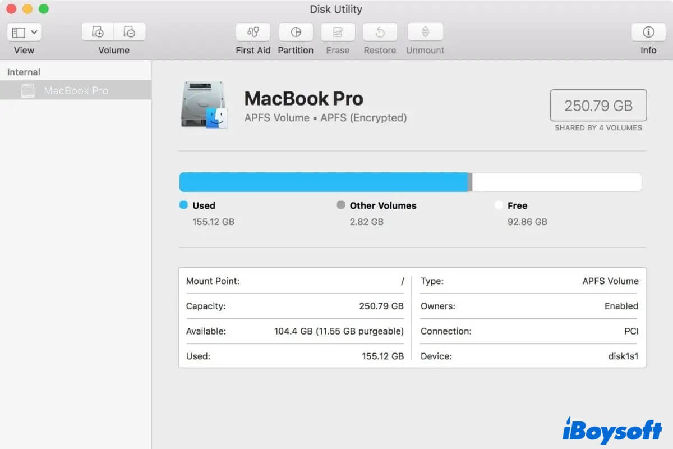This screenshot has height=449, width=673.
Task: Open the View options dropdown
Action: [x=35, y=32]
